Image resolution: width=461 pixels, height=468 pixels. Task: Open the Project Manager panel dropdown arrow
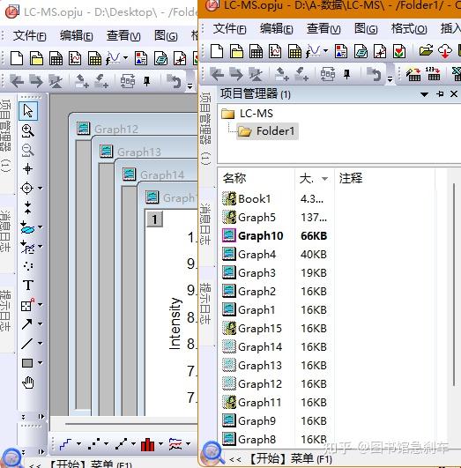424,94
